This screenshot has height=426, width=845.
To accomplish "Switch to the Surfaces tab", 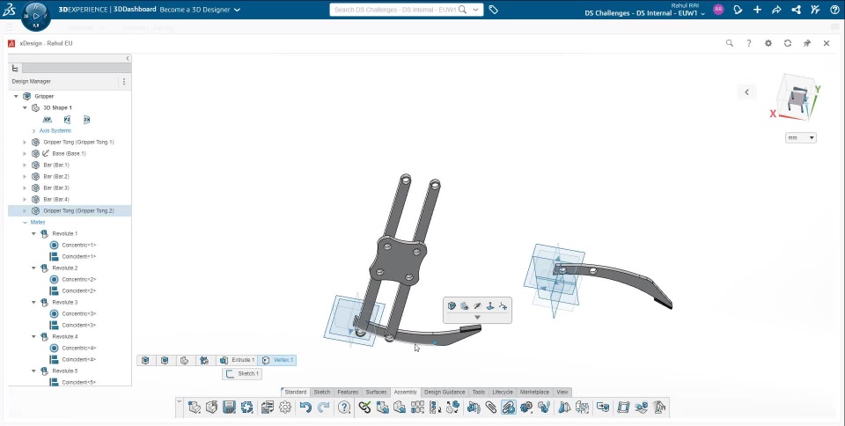I will (376, 392).
